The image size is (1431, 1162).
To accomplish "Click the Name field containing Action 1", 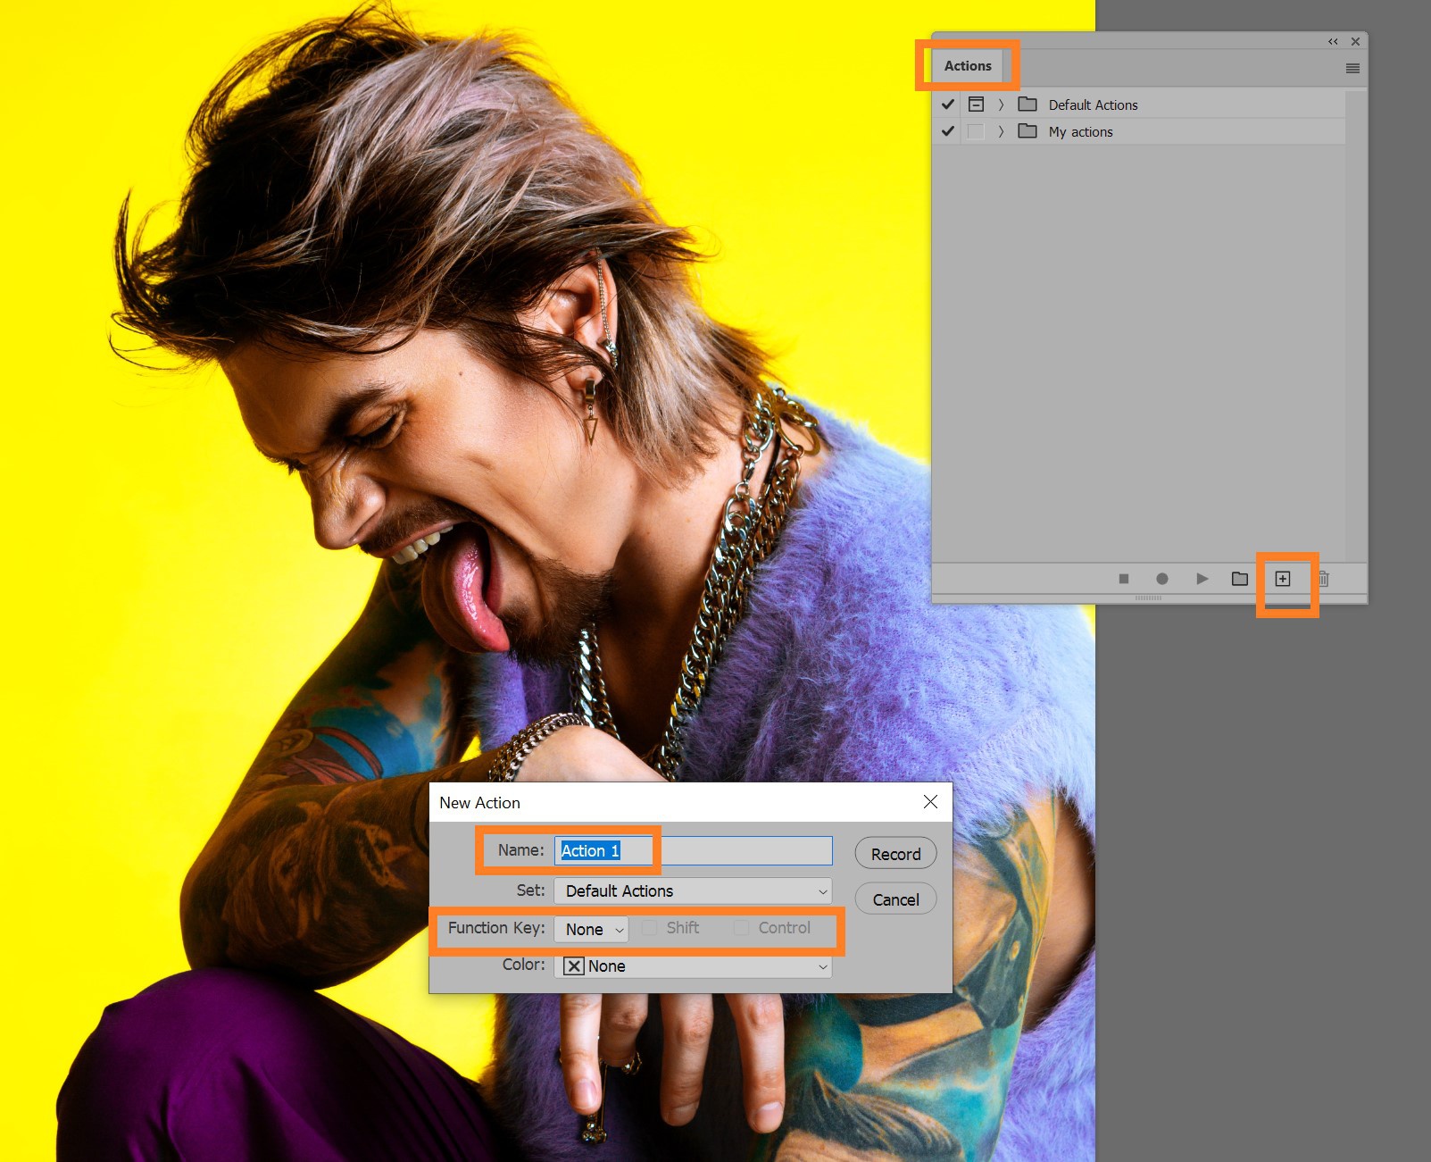I will click(x=693, y=850).
